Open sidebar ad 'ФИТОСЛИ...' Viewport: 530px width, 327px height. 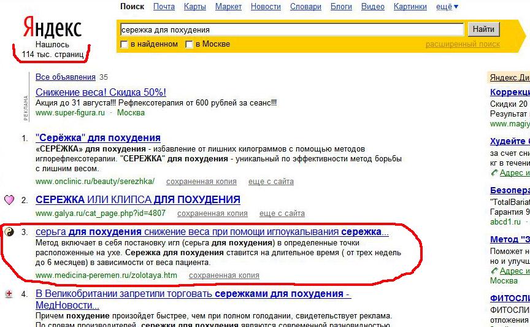510,298
